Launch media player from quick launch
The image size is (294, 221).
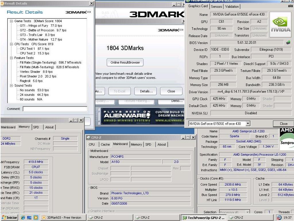pyautogui.click(x=36, y=218)
